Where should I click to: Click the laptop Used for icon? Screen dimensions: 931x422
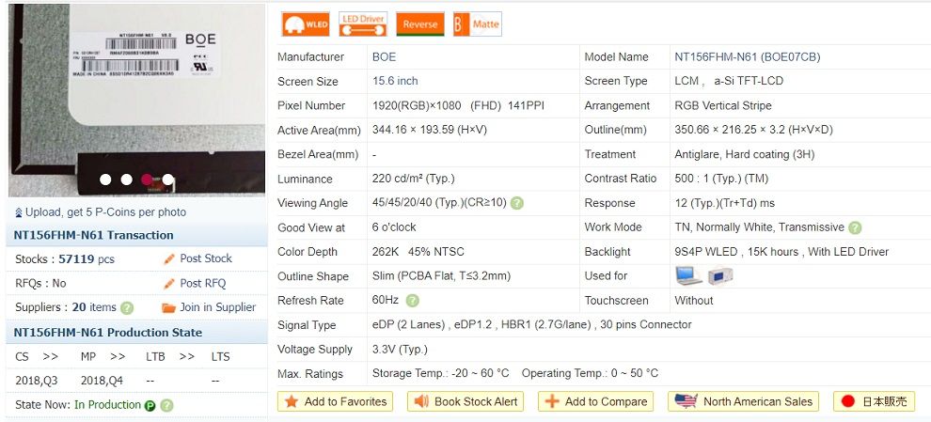(x=688, y=276)
